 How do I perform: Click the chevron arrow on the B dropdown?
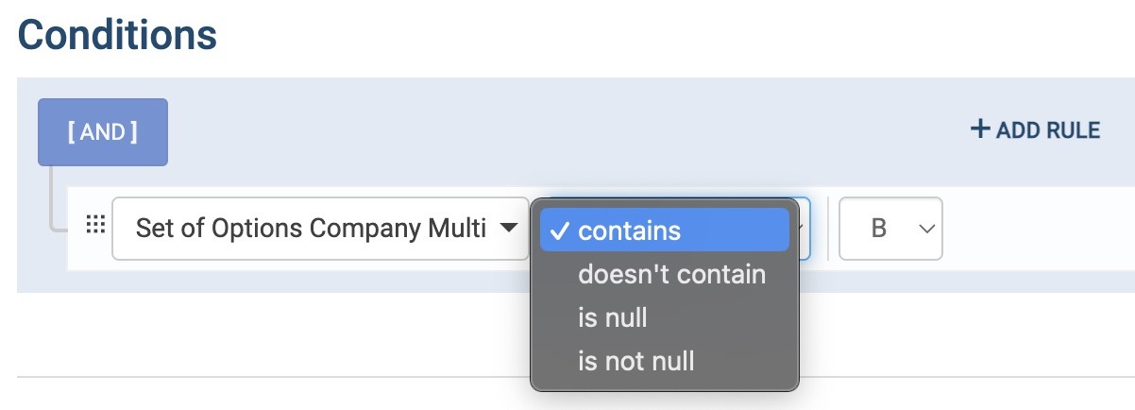[925, 229]
